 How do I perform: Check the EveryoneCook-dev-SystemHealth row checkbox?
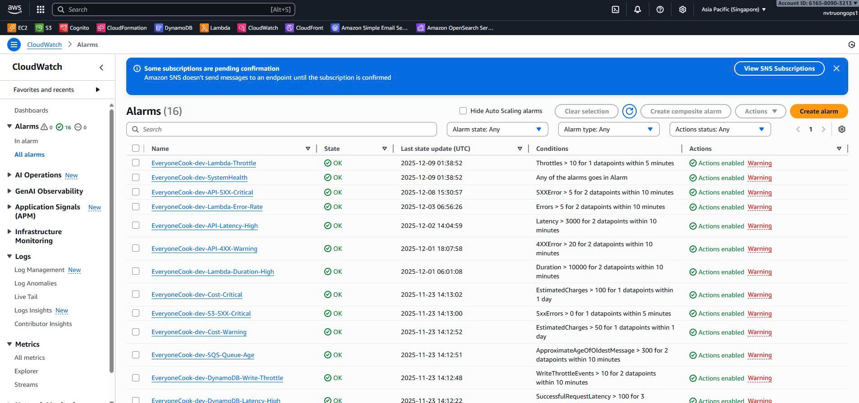136,177
